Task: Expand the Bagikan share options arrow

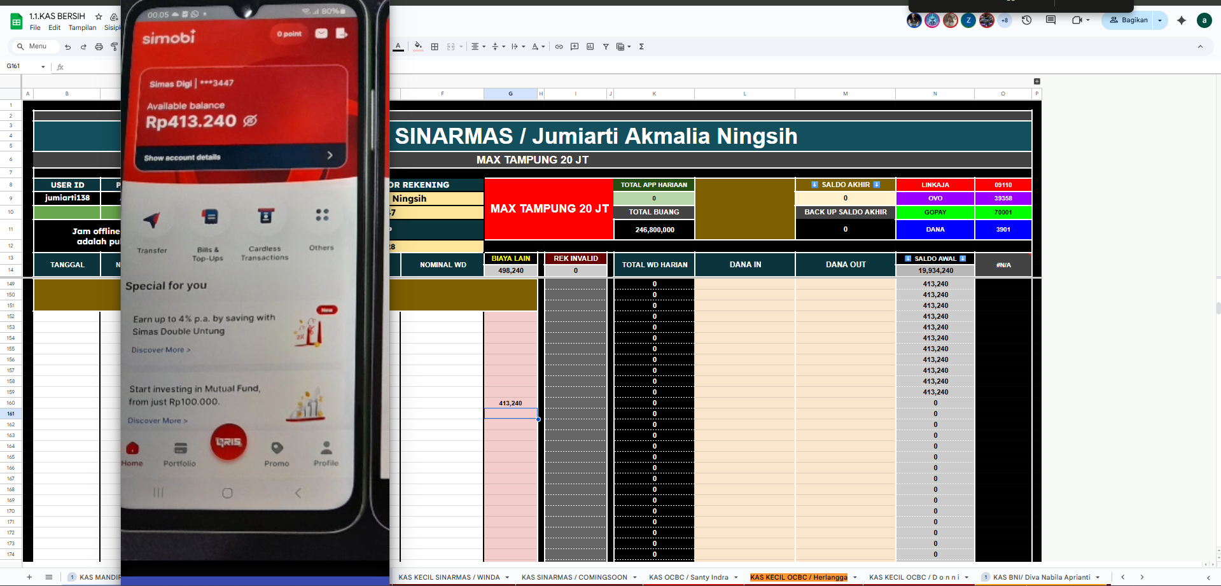Action: pyautogui.click(x=1160, y=20)
